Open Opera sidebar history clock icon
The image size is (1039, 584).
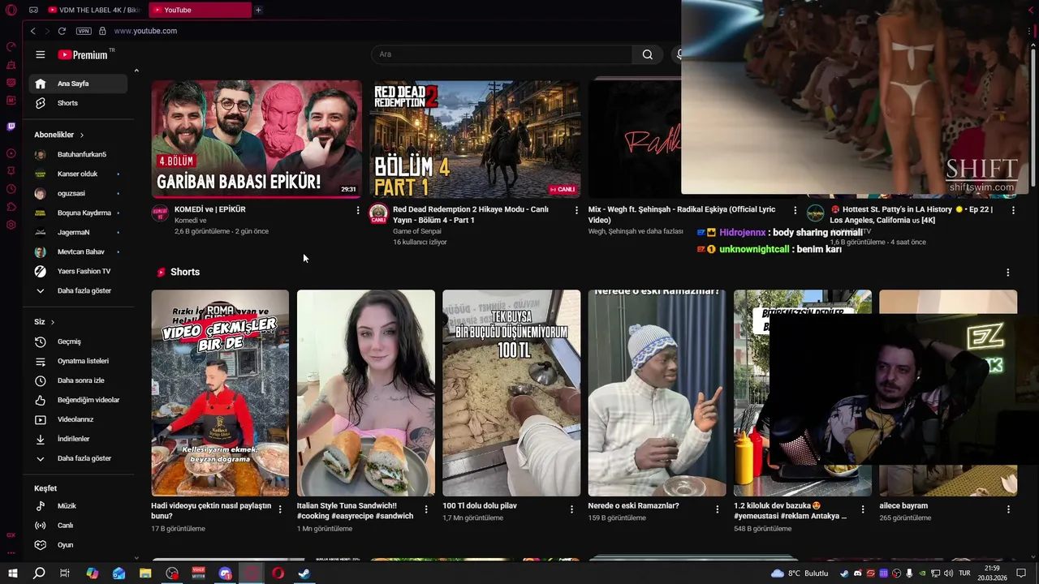click(x=11, y=189)
